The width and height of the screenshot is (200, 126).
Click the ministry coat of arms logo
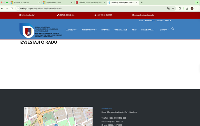28,31
